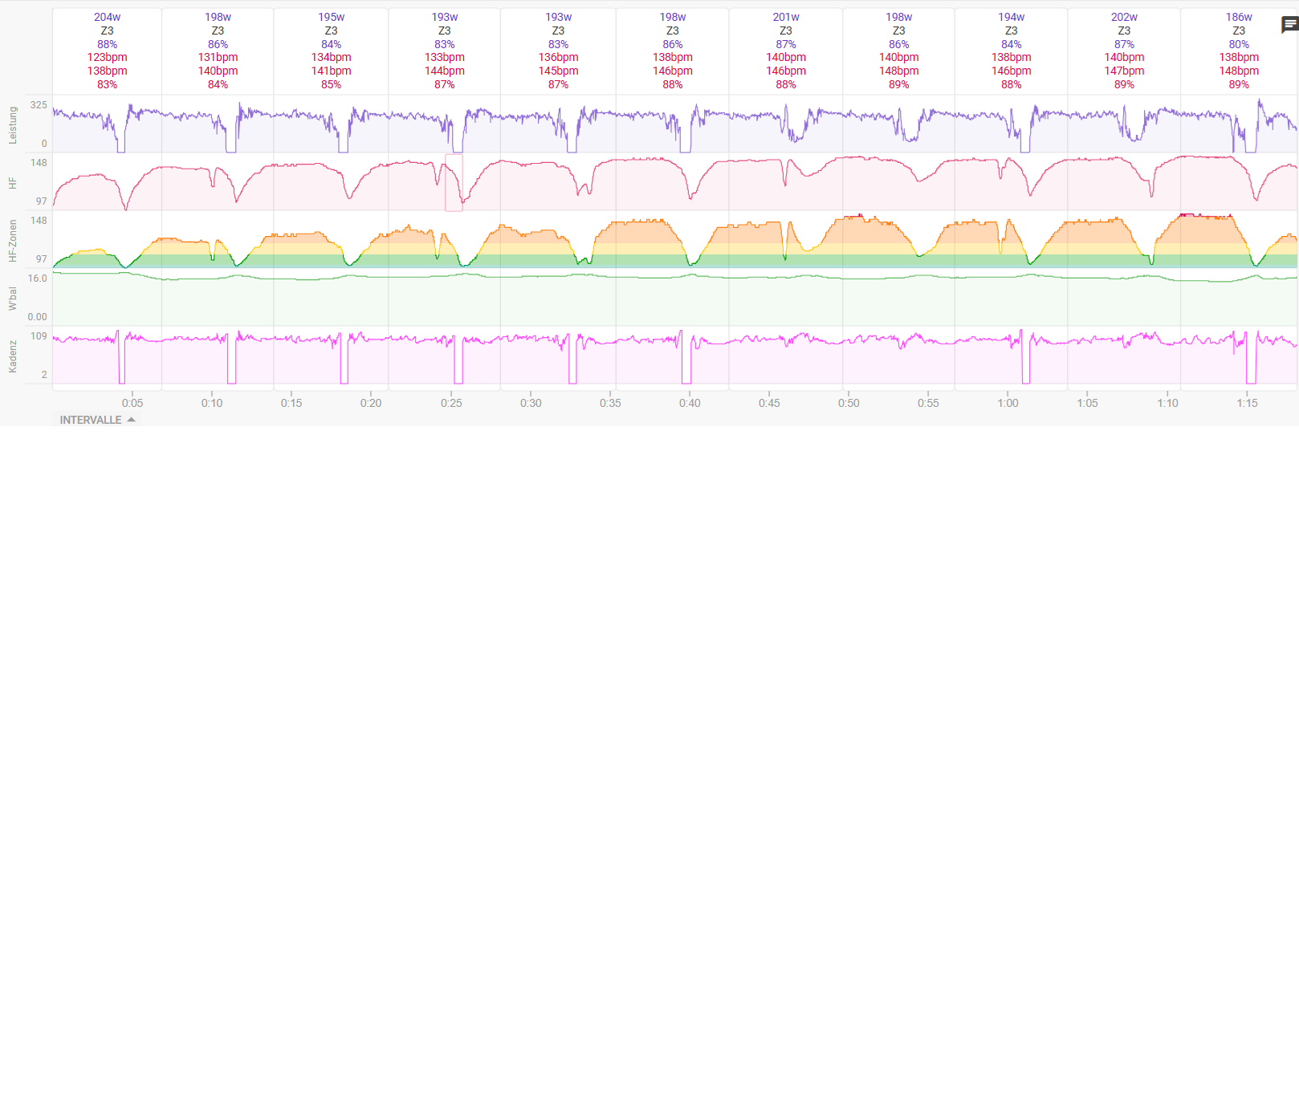The height and width of the screenshot is (1114, 1299).
Task: Select the 195w interval header
Action: pos(331,17)
